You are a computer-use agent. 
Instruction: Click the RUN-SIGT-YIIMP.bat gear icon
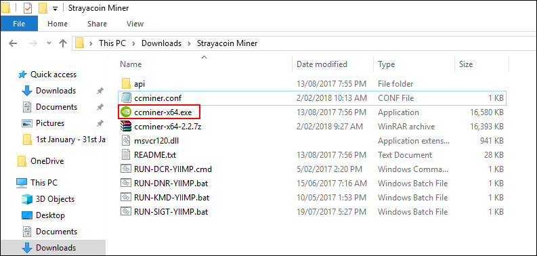pyautogui.click(x=126, y=212)
